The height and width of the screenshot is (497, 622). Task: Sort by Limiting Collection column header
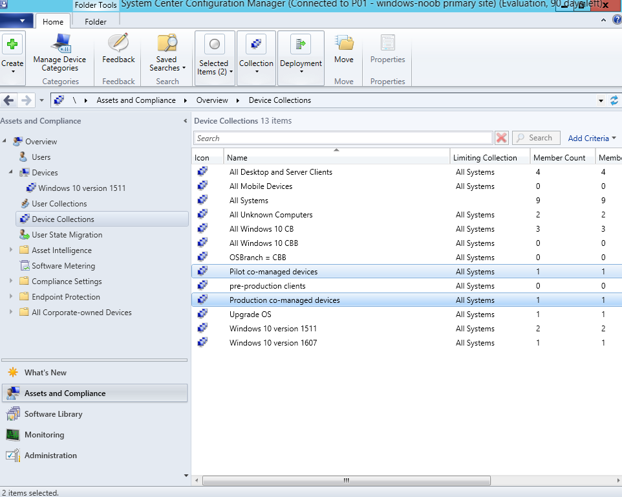tap(490, 158)
